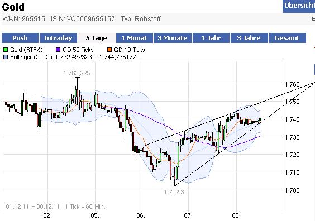Switch to the 3 Jahre view
The height and width of the screenshot is (221, 315).
(249, 38)
